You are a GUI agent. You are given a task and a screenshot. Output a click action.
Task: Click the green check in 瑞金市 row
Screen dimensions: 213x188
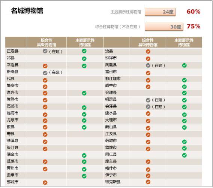coord(84,155)
